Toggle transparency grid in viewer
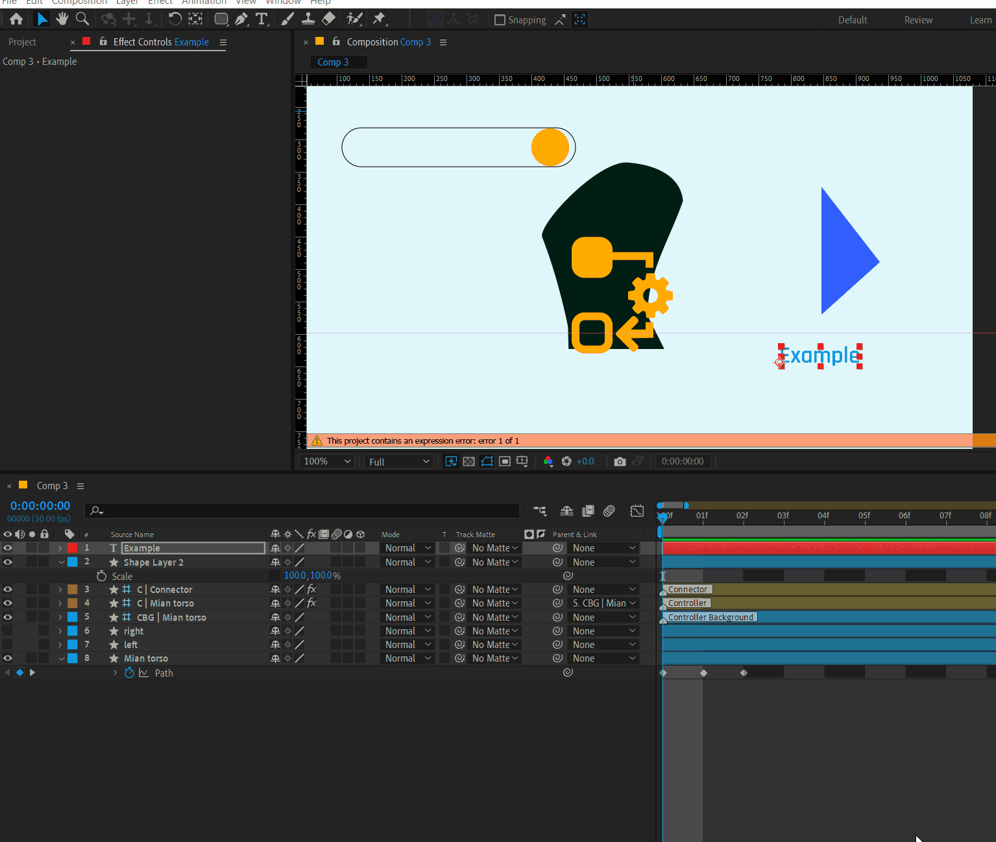Screen dimensions: 996x842 468,461
